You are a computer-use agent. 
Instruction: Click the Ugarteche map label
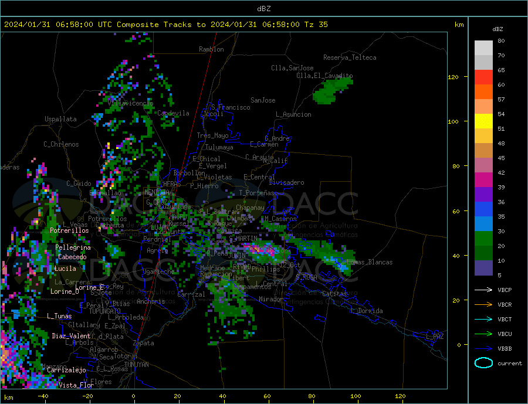(158, 271)
